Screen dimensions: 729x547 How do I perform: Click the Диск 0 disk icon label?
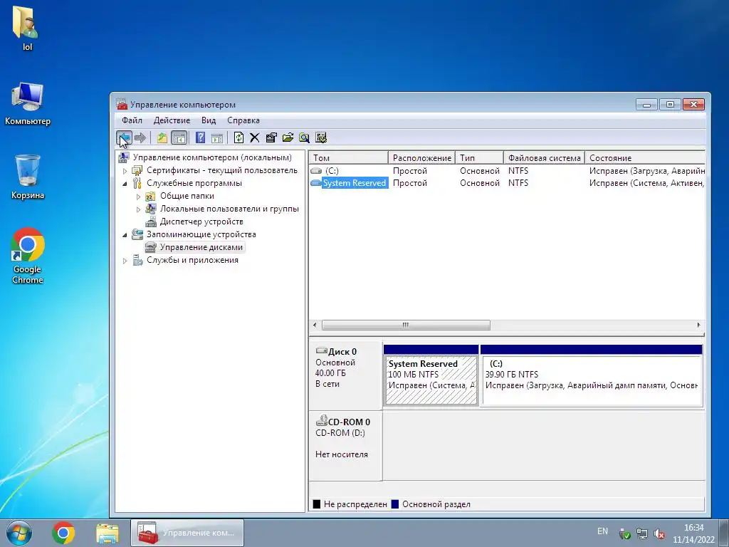pos(336,351)
